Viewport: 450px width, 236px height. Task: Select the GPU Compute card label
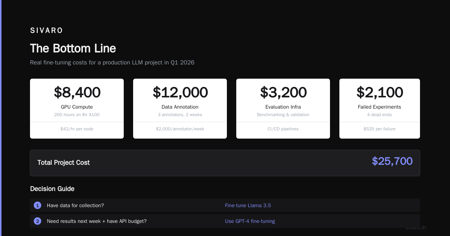[77, 107]
